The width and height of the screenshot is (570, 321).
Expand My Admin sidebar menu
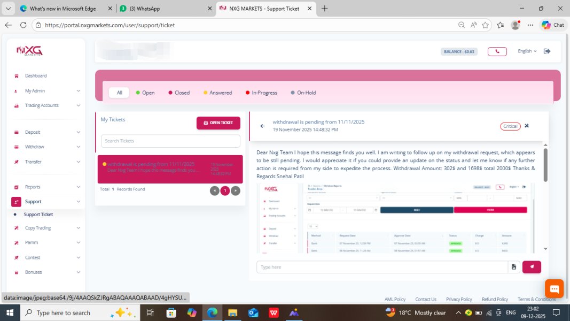coord(46,90)
